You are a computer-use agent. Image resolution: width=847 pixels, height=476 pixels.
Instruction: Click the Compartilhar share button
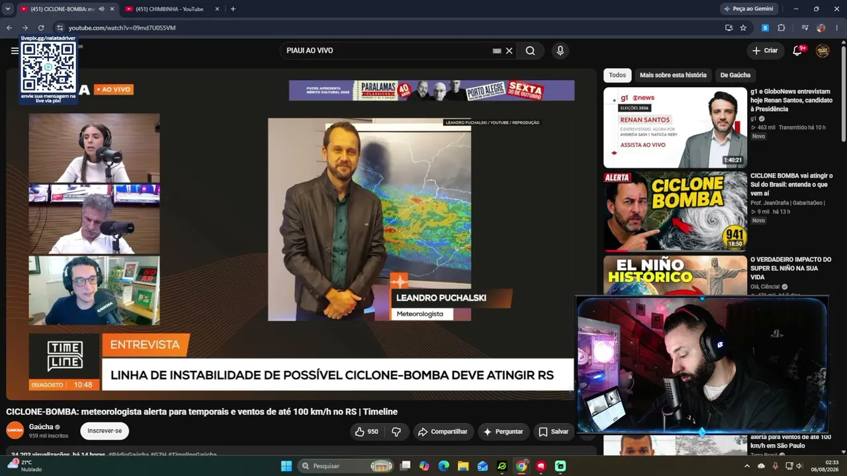443,432
